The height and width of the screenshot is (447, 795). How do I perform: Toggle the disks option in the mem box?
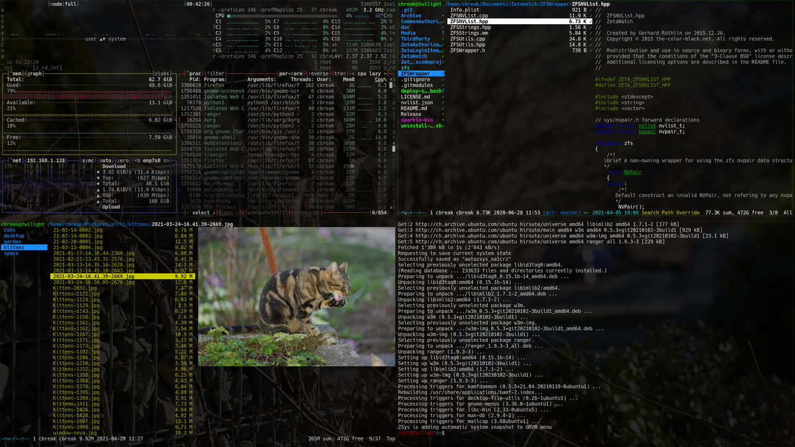(x=161, y=73)
